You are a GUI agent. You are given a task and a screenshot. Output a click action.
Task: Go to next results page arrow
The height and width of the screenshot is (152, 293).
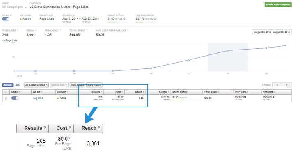(x=287, y=85)
